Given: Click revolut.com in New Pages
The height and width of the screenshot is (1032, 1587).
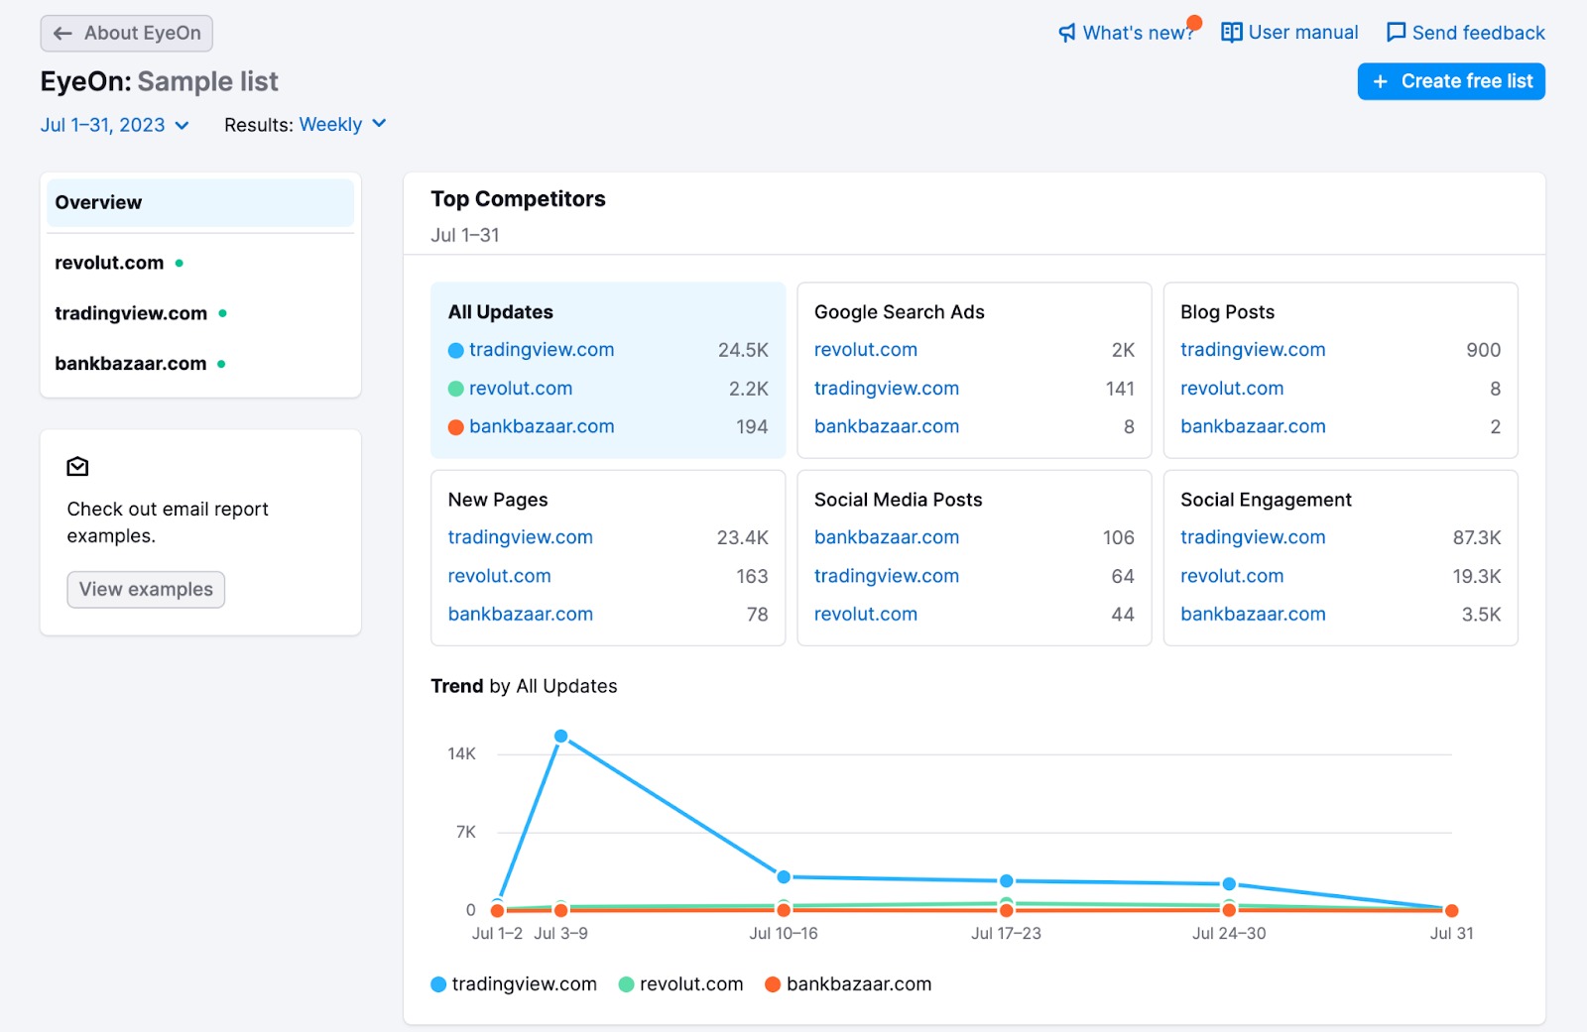Looking at the screenshot, I should pyautogui.click(x=499, y=576).
